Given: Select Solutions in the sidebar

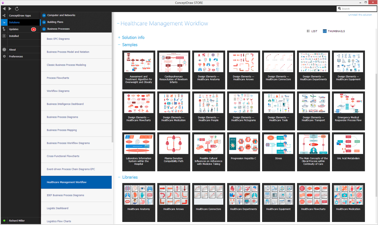Looking at the screenshot, I should pyautogui.click(x=14, y=22).
